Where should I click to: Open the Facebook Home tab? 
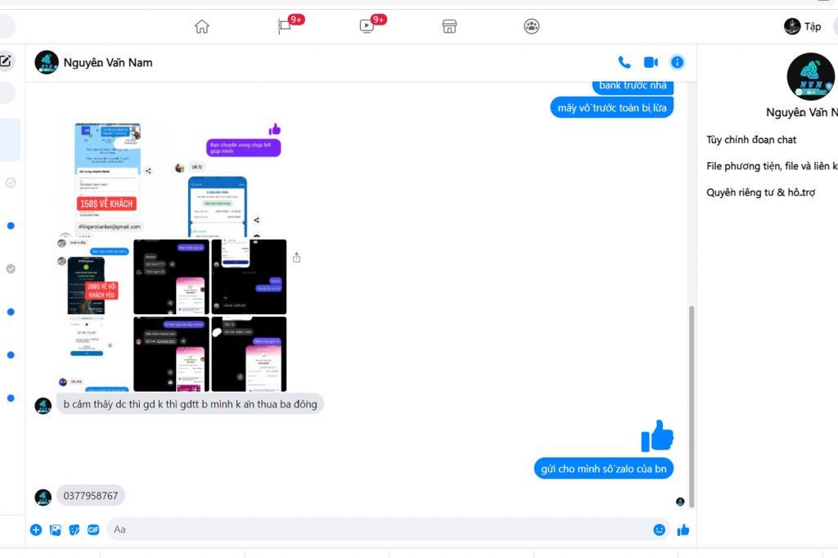[202, 26]
